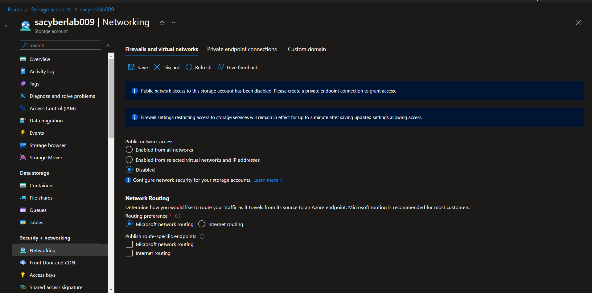Click the Tags icon

pyautogui.click(x=23, y=84)
